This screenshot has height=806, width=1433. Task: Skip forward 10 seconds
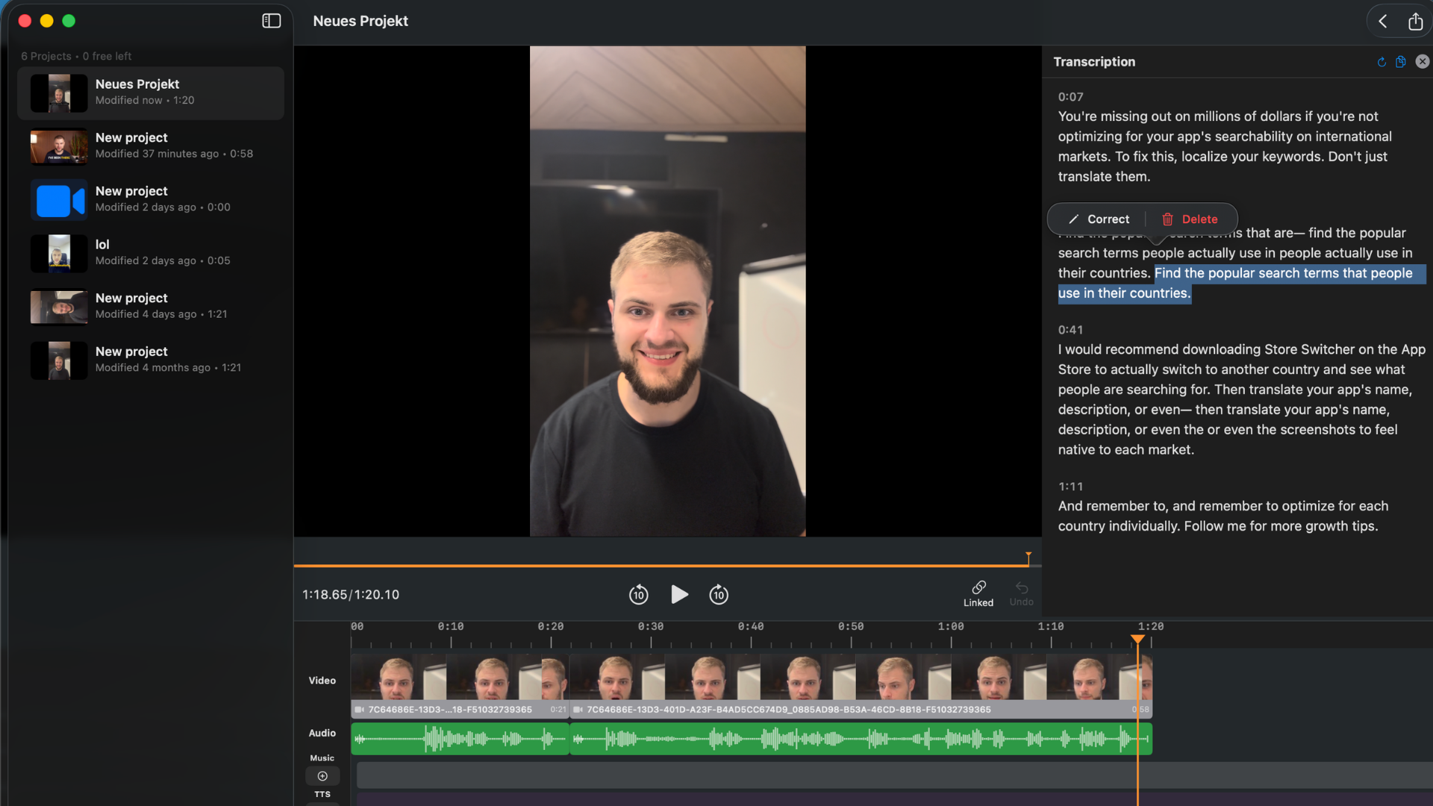click(x=719, y=595)
